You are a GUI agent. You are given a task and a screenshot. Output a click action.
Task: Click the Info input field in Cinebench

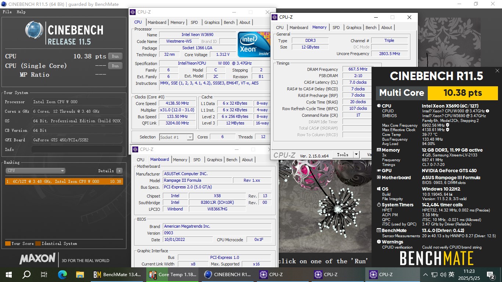(76, 149)
